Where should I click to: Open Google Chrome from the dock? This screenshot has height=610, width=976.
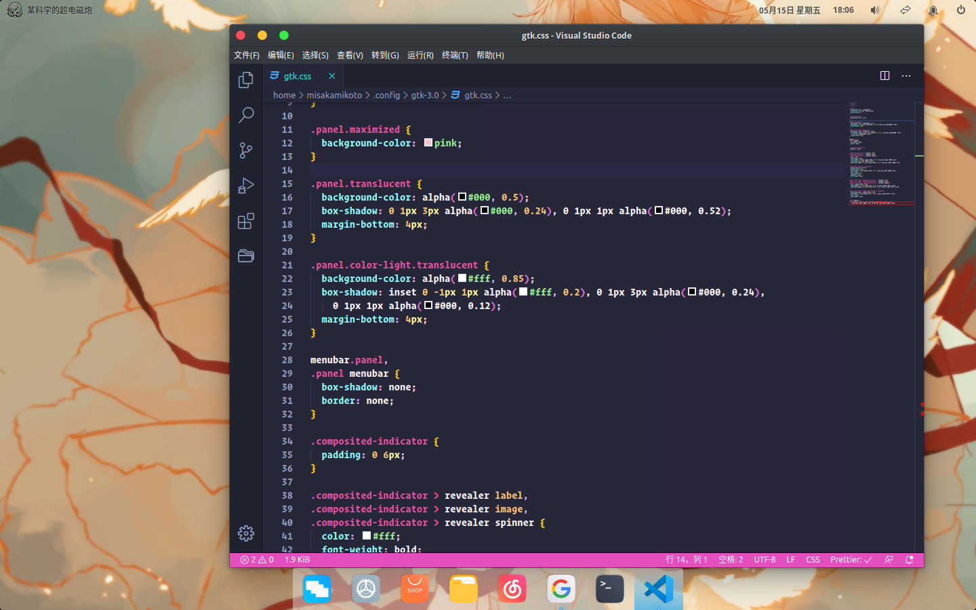(561, 589)
